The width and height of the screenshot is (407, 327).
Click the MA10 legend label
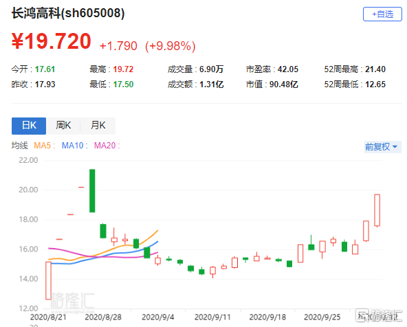click(74, 146)
